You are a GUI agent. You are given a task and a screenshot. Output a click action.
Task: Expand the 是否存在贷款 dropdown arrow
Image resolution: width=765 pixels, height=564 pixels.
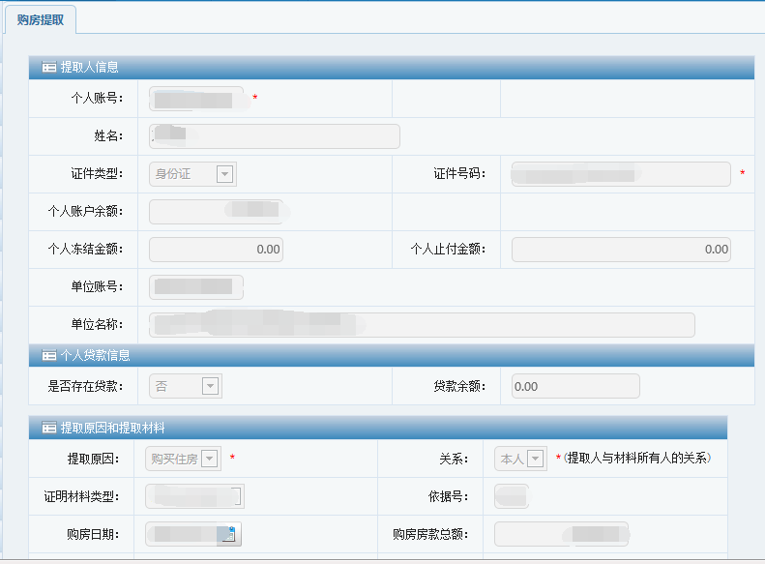[210, 386]
